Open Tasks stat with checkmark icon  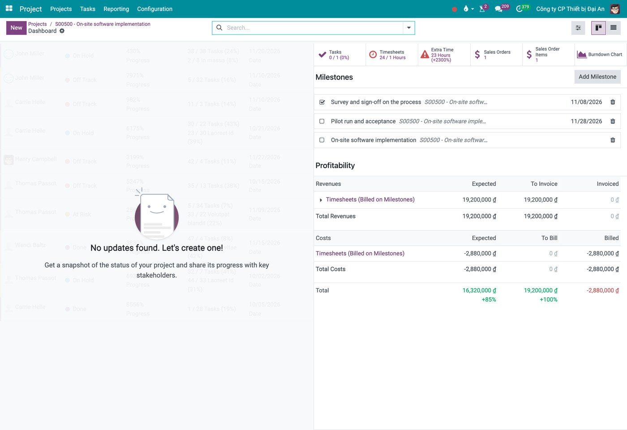pyautogui.click(x=339, y=55)
